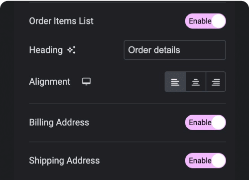Toggle the Order Items List switch
Screen dimensions: 249x180
point(206,21)
